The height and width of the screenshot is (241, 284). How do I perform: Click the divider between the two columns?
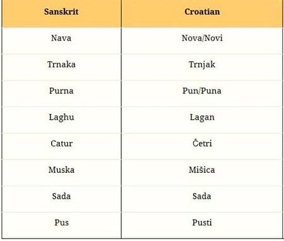click(x=121, y=120)
